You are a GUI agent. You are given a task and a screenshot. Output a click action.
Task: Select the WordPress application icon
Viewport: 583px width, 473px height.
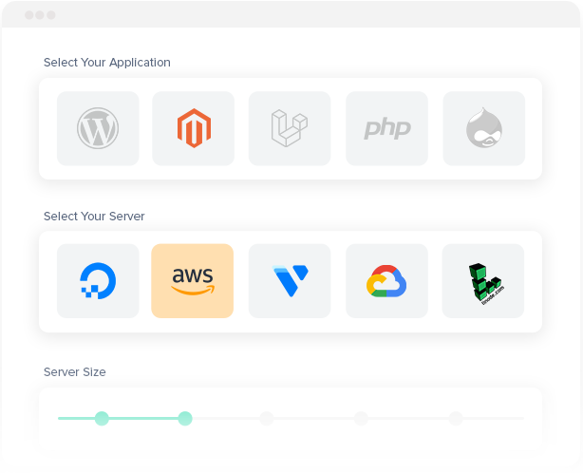click(x=98, y=128)
